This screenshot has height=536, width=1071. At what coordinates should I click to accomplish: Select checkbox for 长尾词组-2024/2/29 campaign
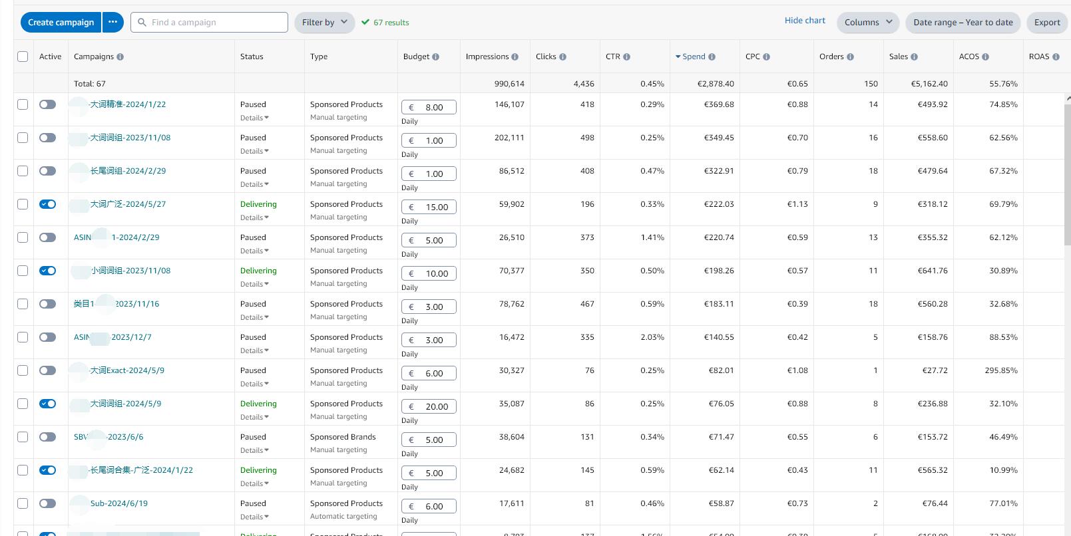23,171
